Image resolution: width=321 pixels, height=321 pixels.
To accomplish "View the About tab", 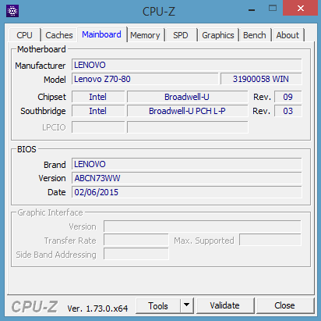I will pyautogui.click(x=287, y=35).
